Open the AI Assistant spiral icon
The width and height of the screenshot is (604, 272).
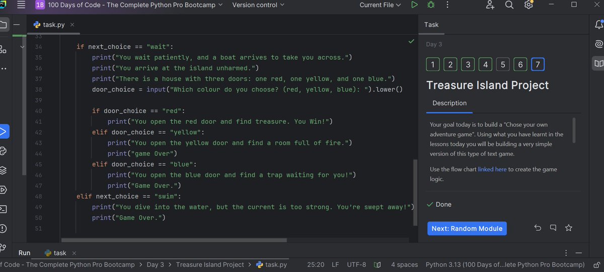[598, 44]
